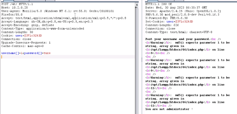Click the response "Set-Cookie: user=Z3Vlc3Q%3D" header
Image resolution: width=237 pixels, height=114 pixels.
click(x=169, y=22)
